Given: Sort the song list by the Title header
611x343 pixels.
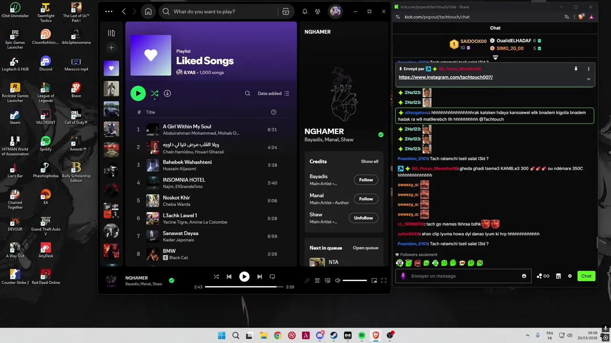Looking at the screenshot, I should point(150,112).
